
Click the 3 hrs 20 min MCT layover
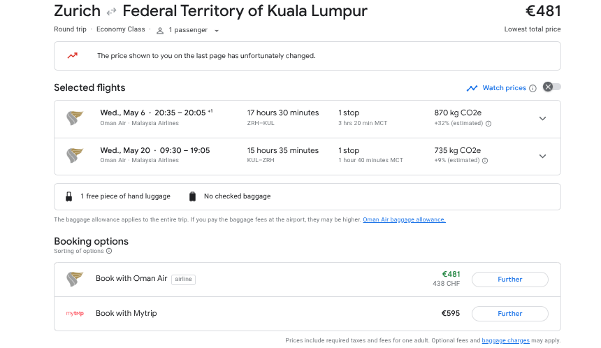363,123
